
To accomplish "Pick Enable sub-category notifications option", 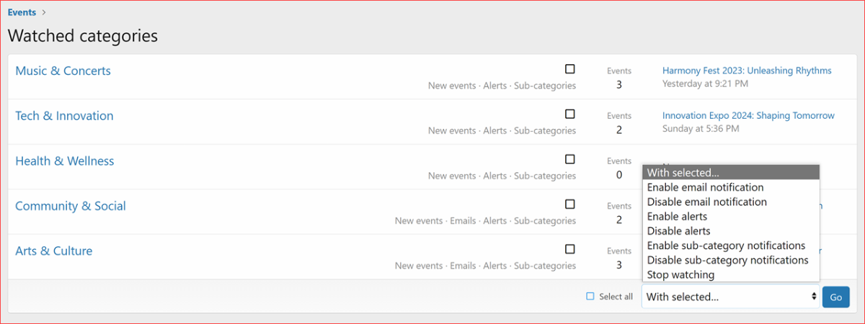I will pos(726,246).
